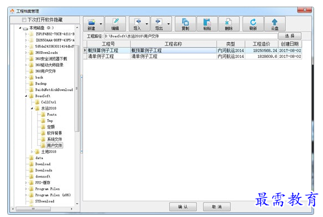The image size is (323, 217).
Task: Select the downsoft folder in tree
Action: tap(42, 176)
